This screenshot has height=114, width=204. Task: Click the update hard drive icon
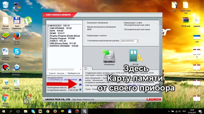tap(109, 56)
